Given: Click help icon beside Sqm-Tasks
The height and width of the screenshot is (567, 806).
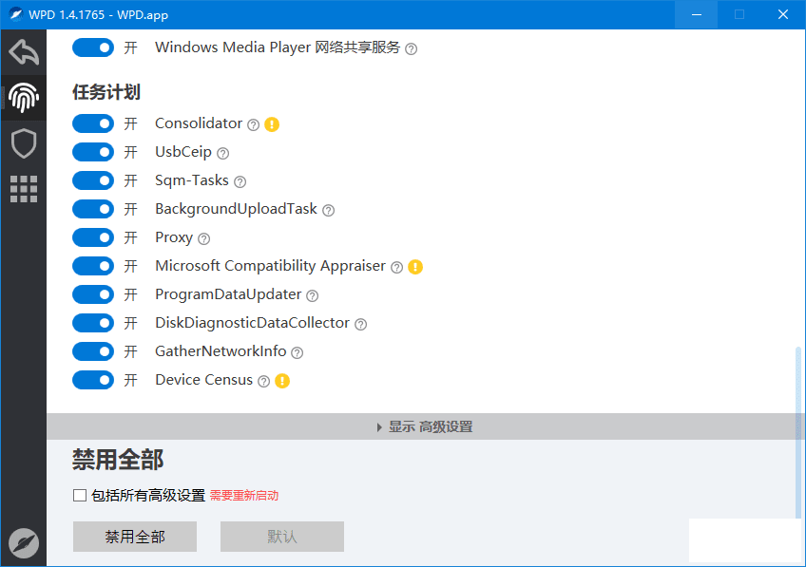Looking at the screenshot, I should coord(240,181).
